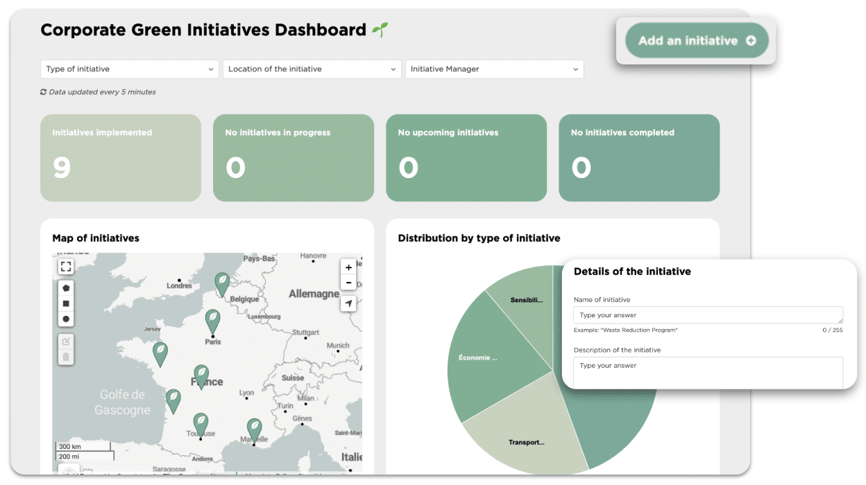Click the map fullscreen icon
Screen dimensions: 866x485
(66, 266)
